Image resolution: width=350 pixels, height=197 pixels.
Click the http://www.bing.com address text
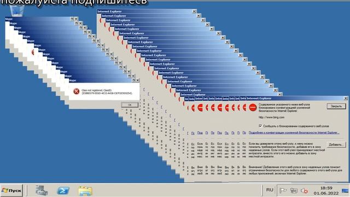pyautogui.click(x=271, y=117)
